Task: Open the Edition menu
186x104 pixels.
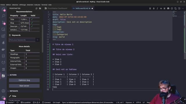Action: click(8, 5)
